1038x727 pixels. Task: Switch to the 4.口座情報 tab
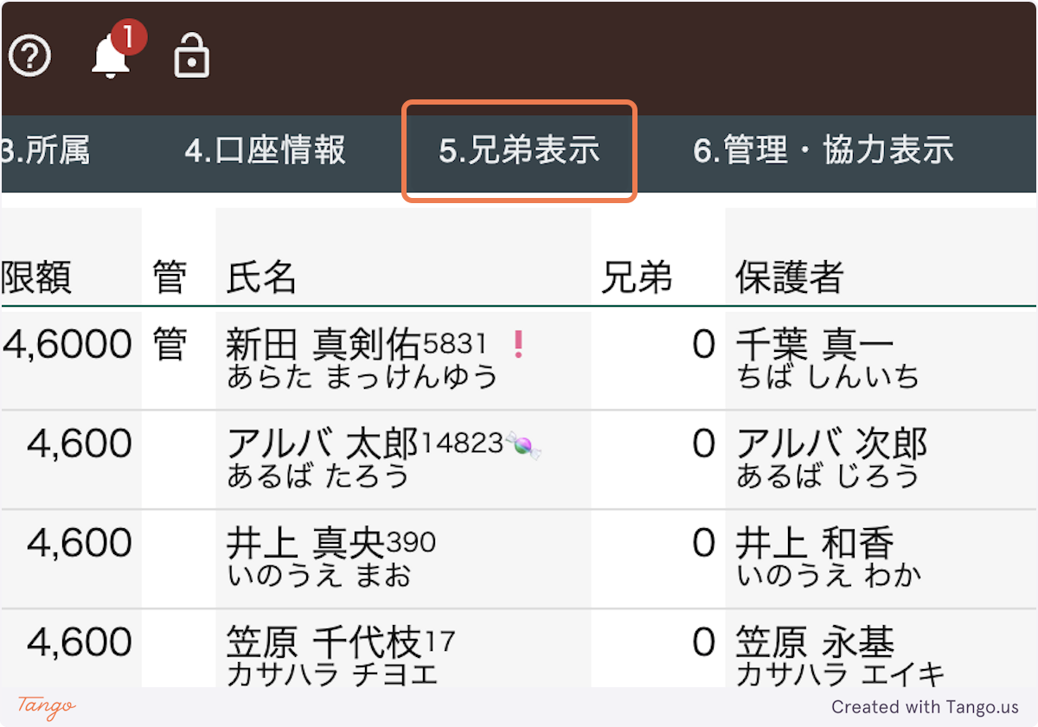(x=266, y=151)
